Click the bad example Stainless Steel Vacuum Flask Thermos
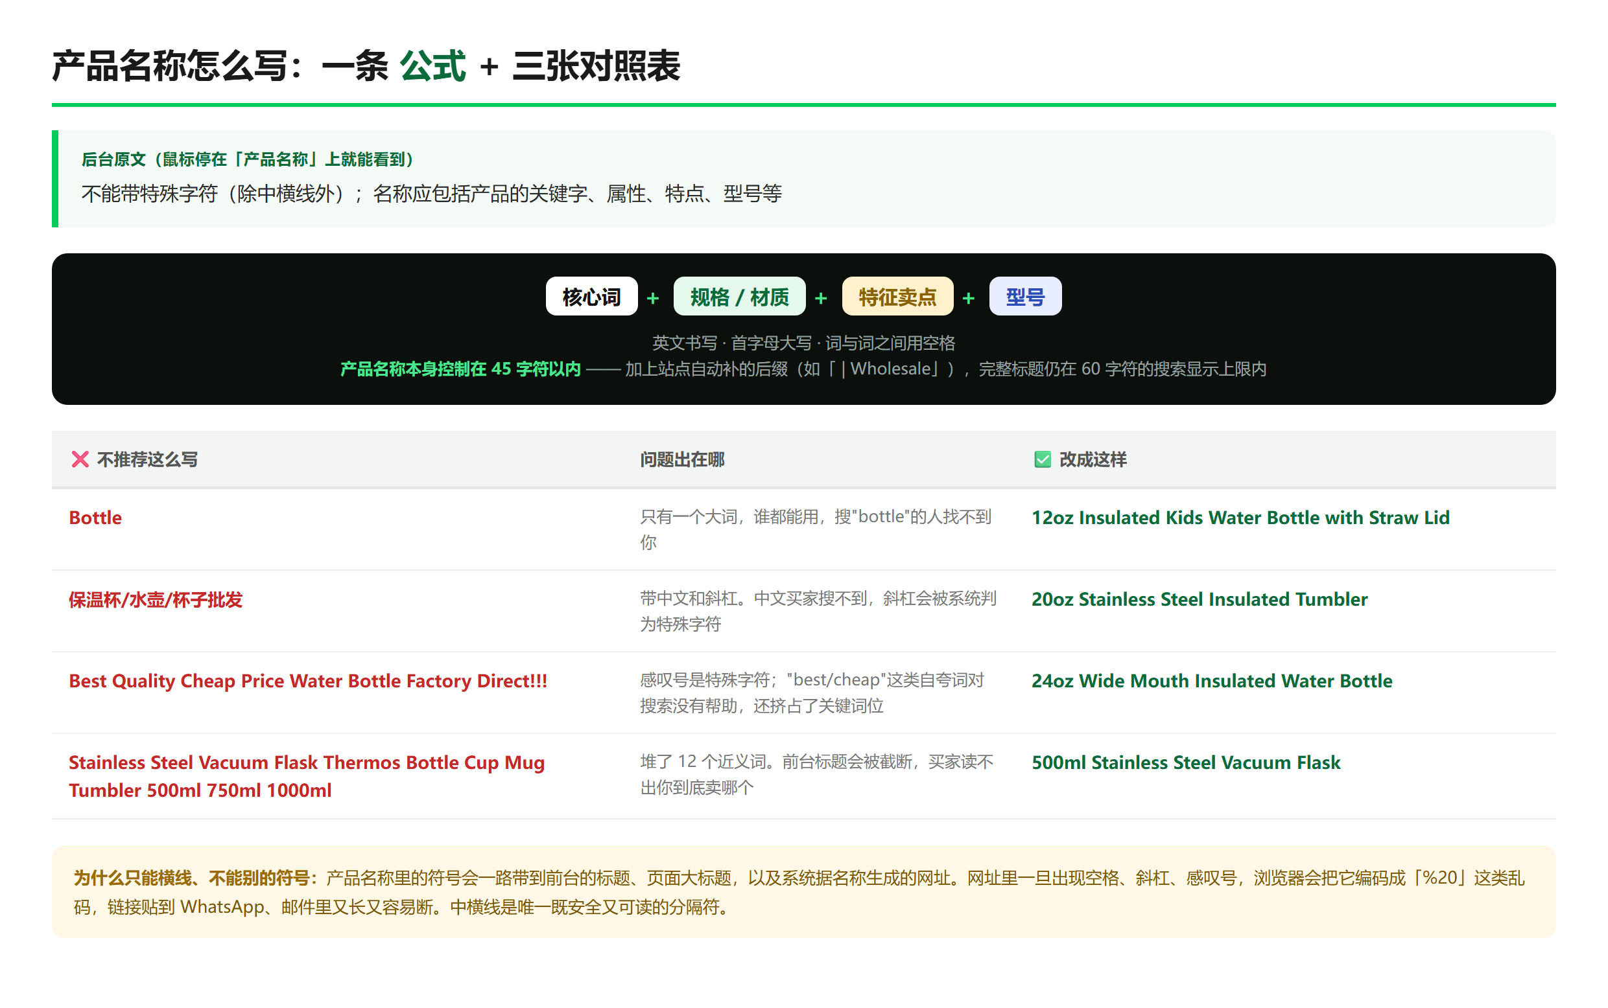The image size is (1608, 1008). tap(307, 776)
